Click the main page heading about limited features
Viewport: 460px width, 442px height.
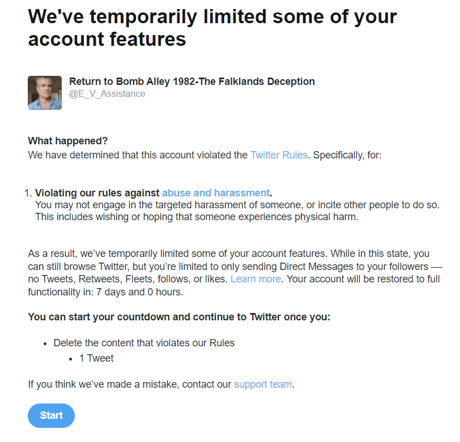(x=212, y=27)
